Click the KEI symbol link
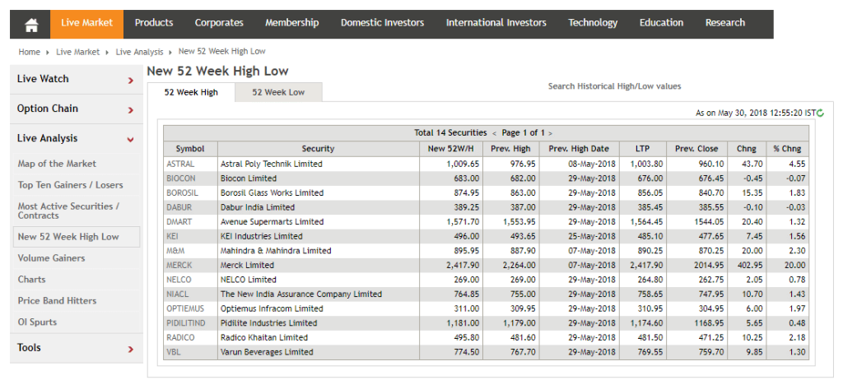 173,237
